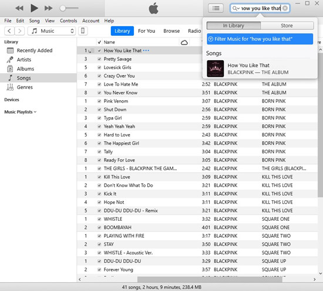Go back with the left arrow button
This screenshot has height=291, width=323.
(x=9, y=31)
